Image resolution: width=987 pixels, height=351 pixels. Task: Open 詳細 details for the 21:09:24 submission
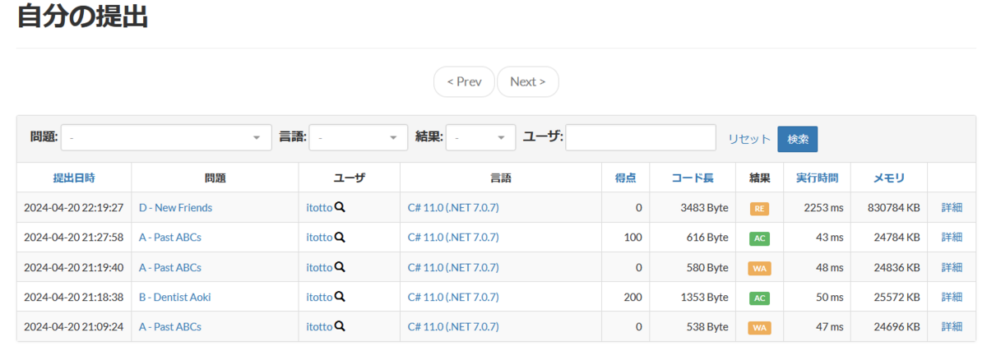coord(952,326)
